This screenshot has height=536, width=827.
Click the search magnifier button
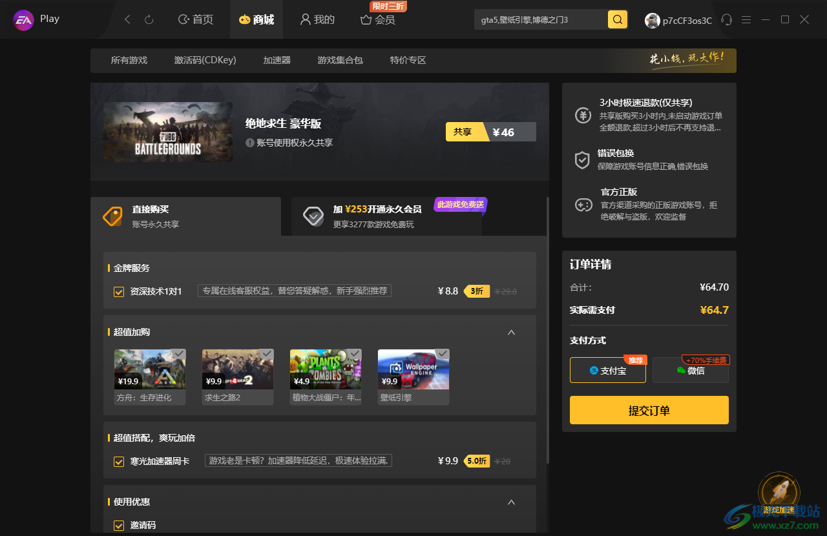(x=618, y=19)
